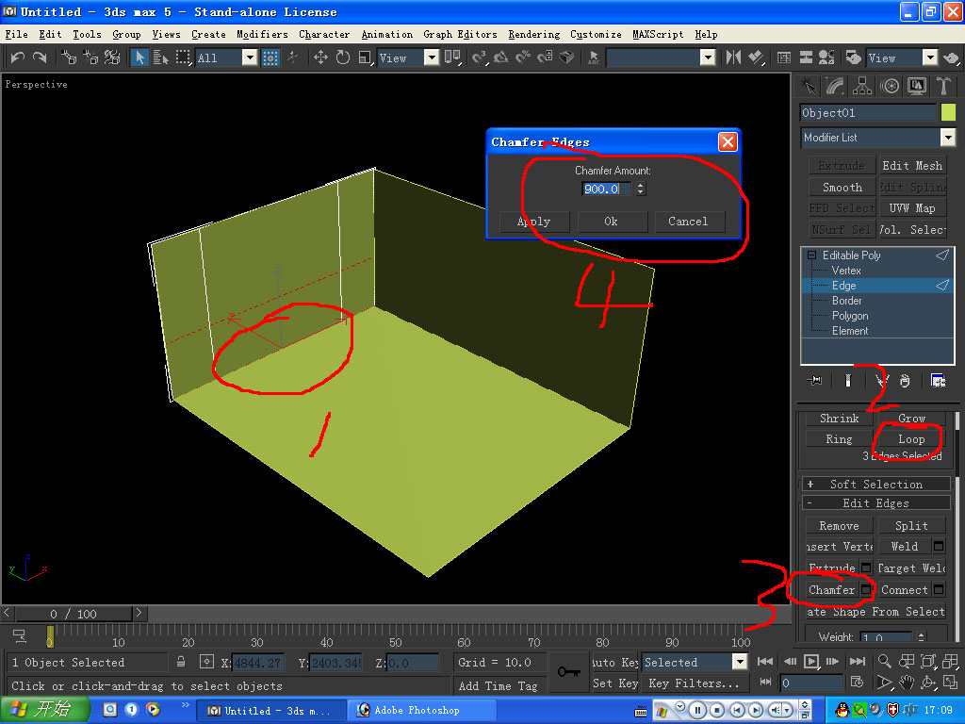Click the Key Filters... button
The height and width of the screenshot is (724, 965).
[694, 683]
